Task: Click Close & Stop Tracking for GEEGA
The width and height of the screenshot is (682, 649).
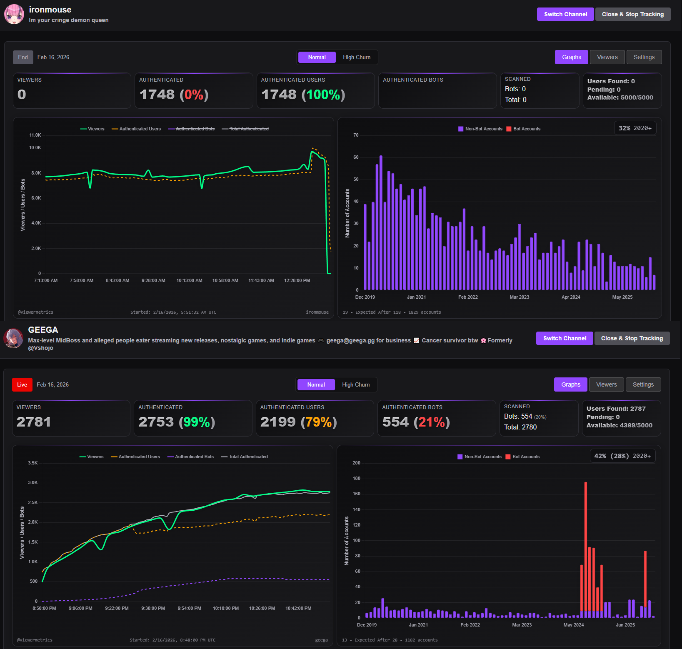Action: click(632, 338)
